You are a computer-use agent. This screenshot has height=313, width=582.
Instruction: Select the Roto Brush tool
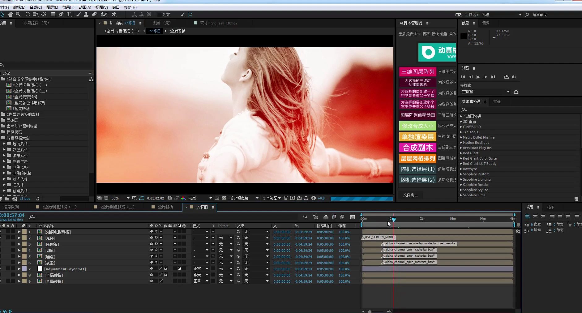point(104,14)
